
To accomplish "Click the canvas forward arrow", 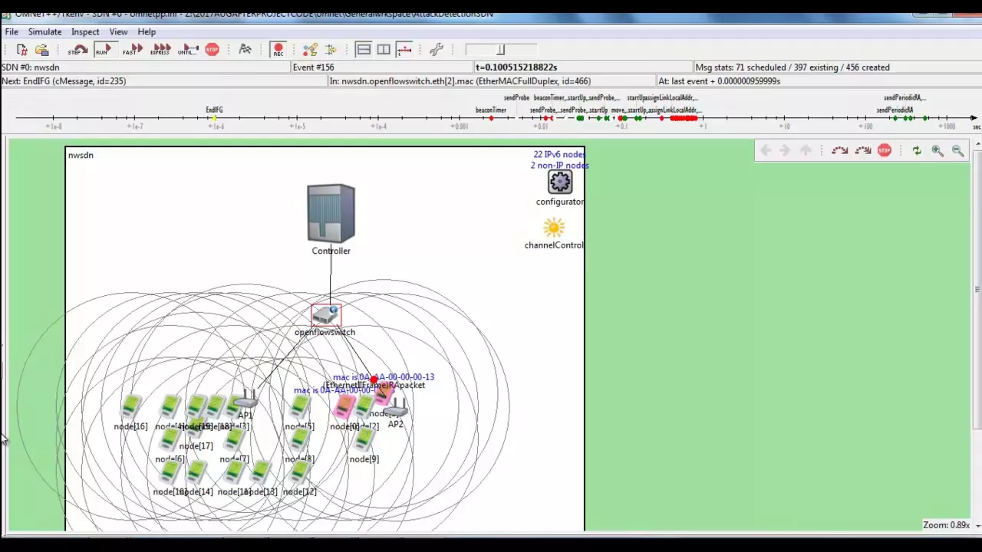I will coord(784,150).
